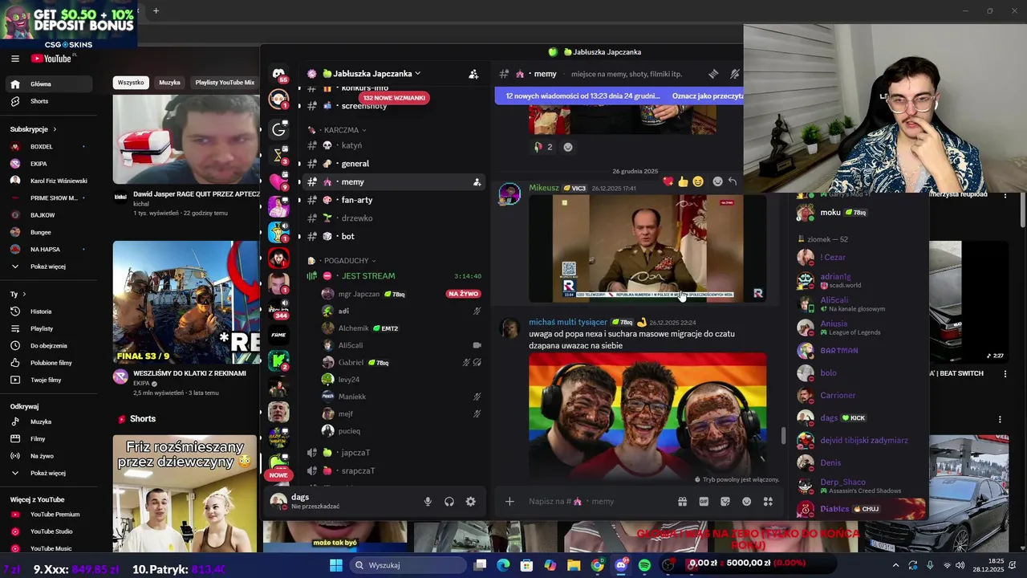1027x578 pixels.
Task: Toggle notification mute icon in memy header
Action: click(x=734, y=74)
